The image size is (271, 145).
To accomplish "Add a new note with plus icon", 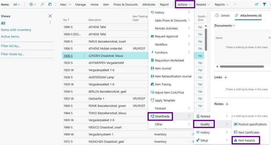I will click(227, 104).
